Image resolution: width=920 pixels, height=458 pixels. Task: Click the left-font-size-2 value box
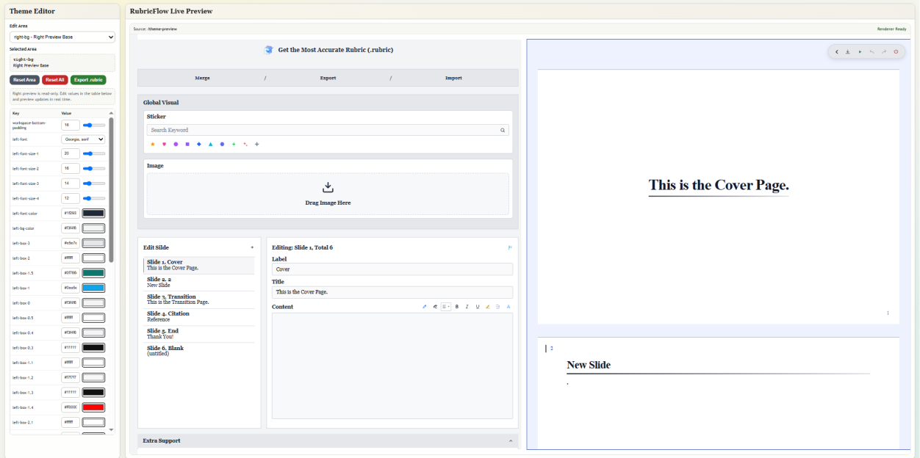coord(71,168)
